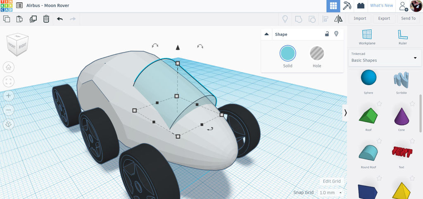Toggle lock editing for the shape
This screenshot has height=199, width=423.
327,34
